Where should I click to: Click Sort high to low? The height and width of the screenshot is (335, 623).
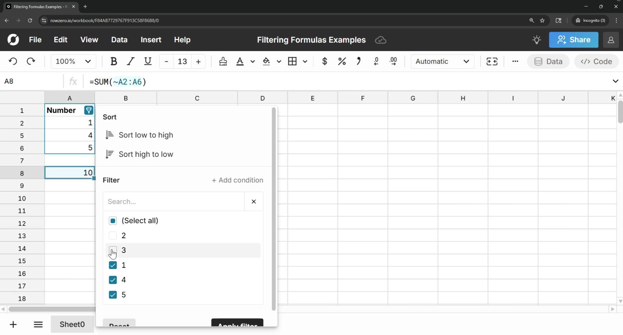click(x=140, y=154)
